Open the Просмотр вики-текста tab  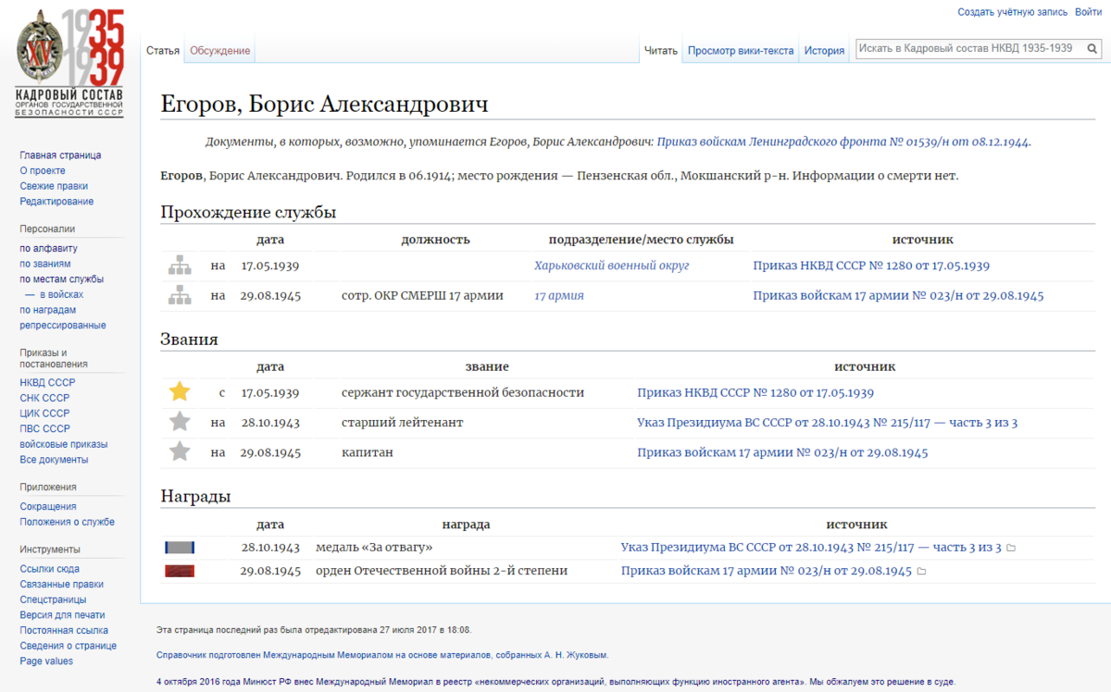[x=741, y=51]
